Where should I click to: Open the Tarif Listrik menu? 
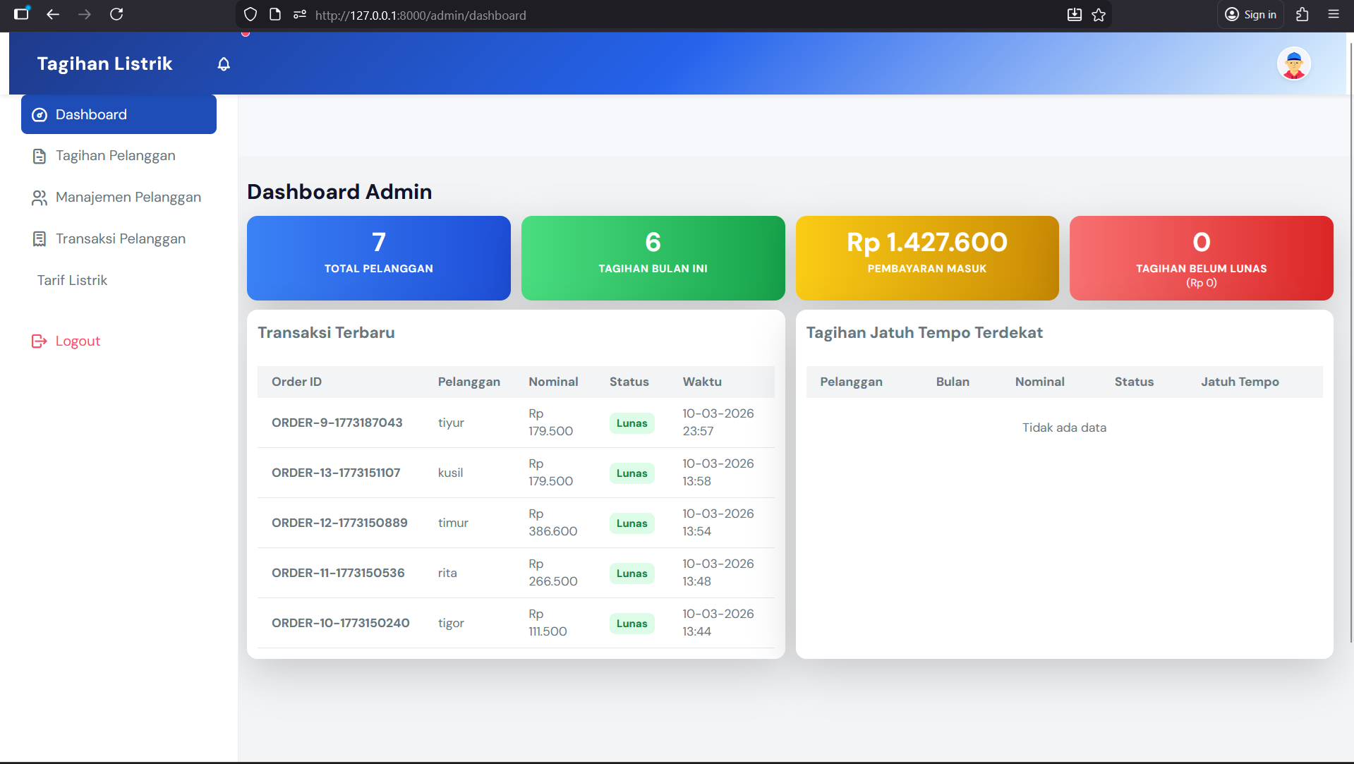(119, 281)
